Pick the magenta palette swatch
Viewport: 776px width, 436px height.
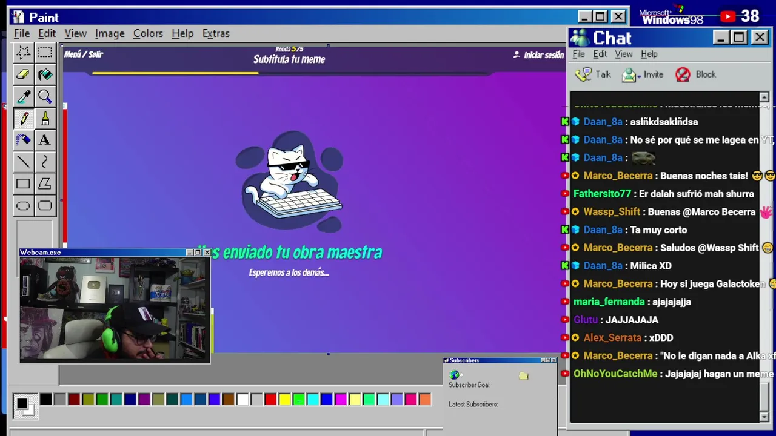341,399
